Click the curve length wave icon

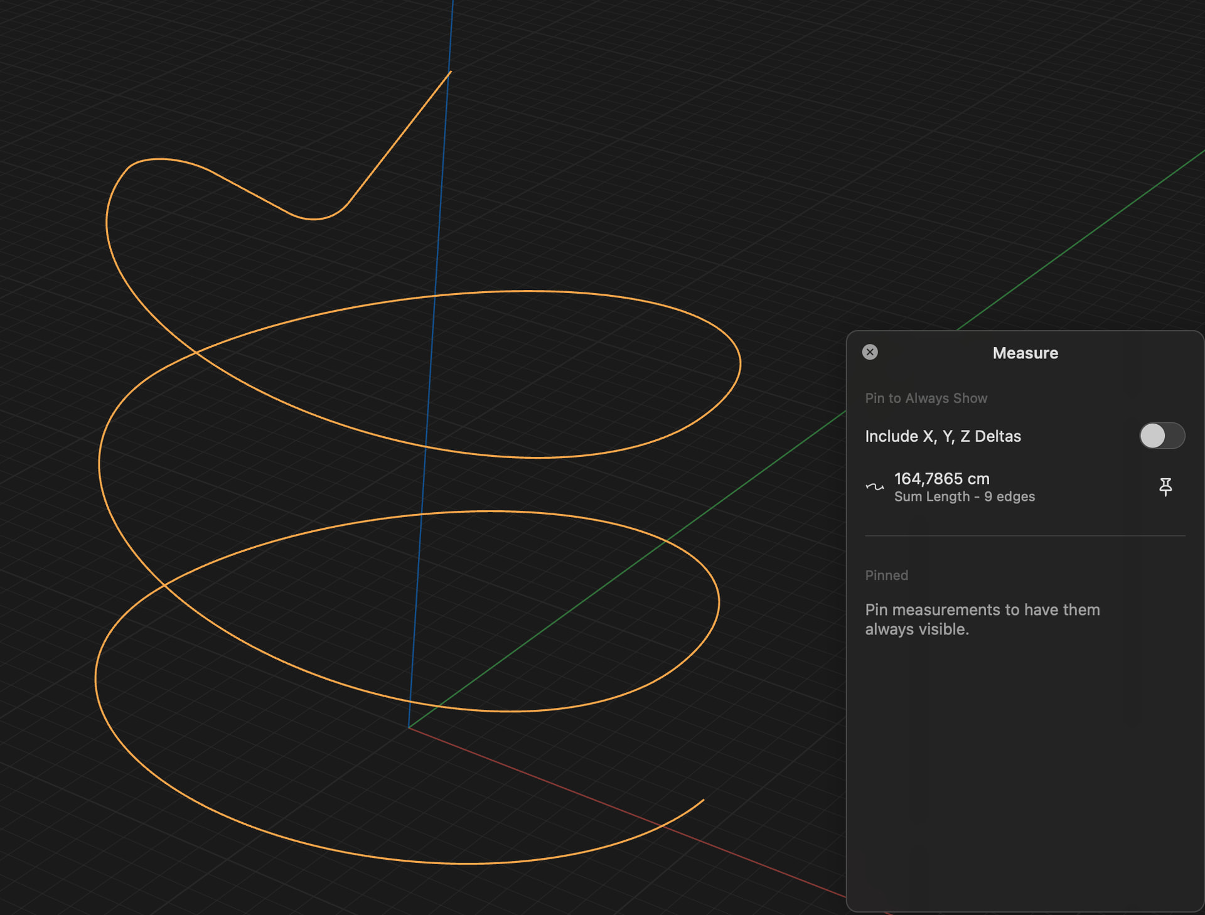pos(874,486)
